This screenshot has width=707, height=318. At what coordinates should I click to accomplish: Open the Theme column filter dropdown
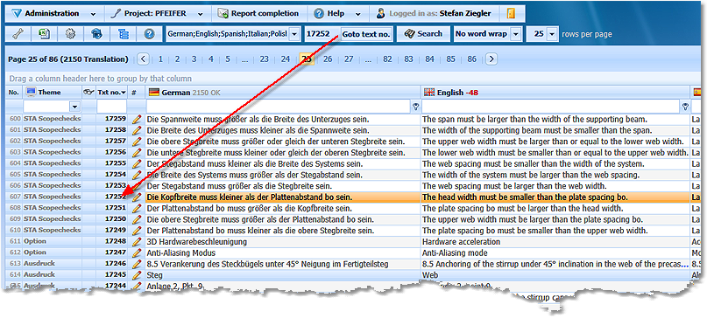[74, 107]
